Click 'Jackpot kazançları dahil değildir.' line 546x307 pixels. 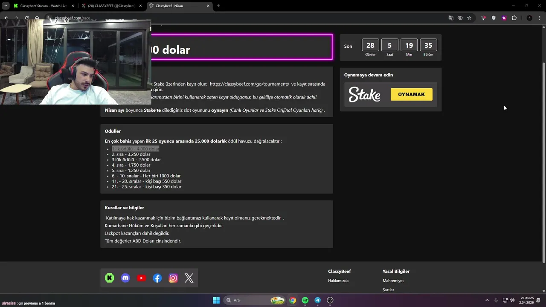tap(137, 233)
